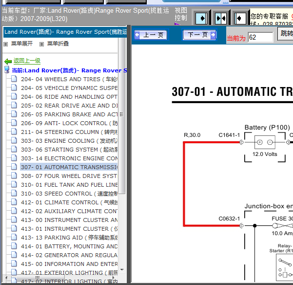Click the R,30.0 wire label

coord(192,135)
